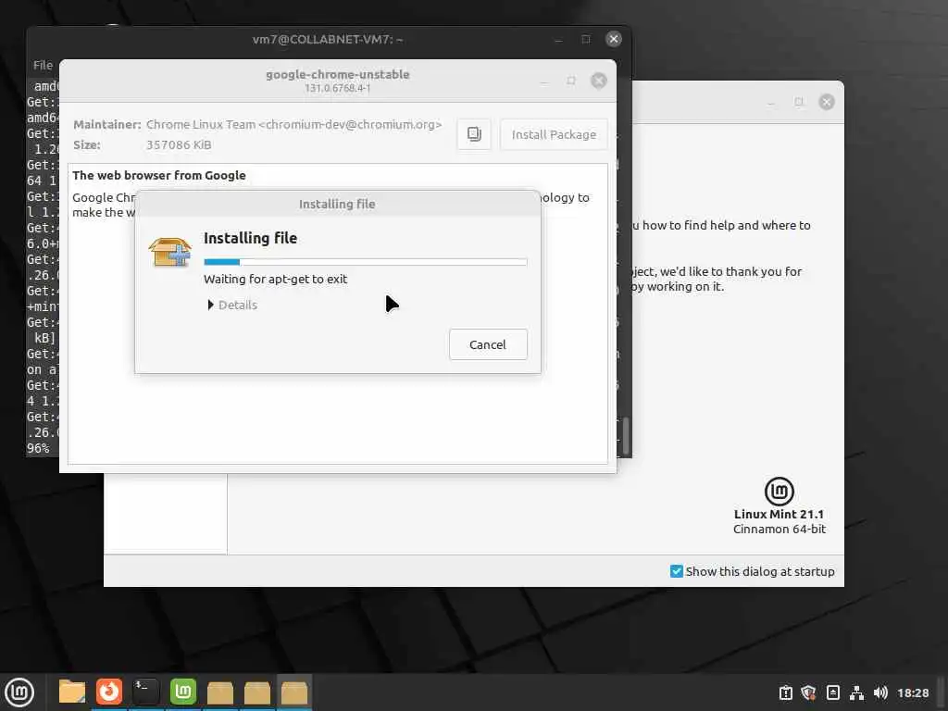Click the notification tray icon beside shield

click(x=832, y=692)
